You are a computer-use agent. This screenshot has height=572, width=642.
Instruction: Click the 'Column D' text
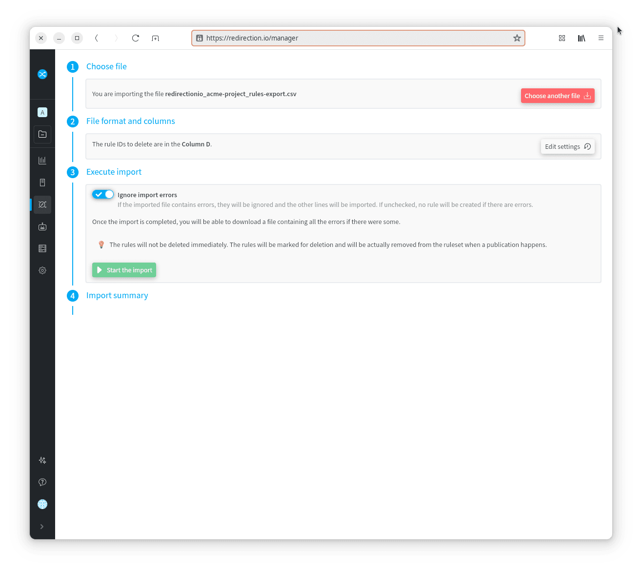[x=196, y=144]
